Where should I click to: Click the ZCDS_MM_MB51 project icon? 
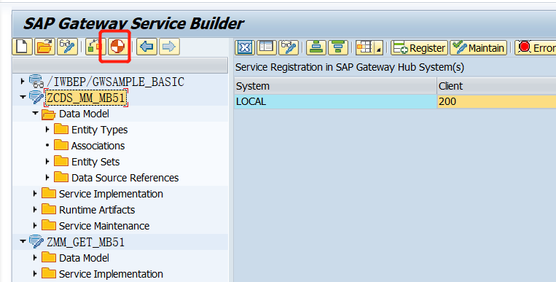coord(36,97)
